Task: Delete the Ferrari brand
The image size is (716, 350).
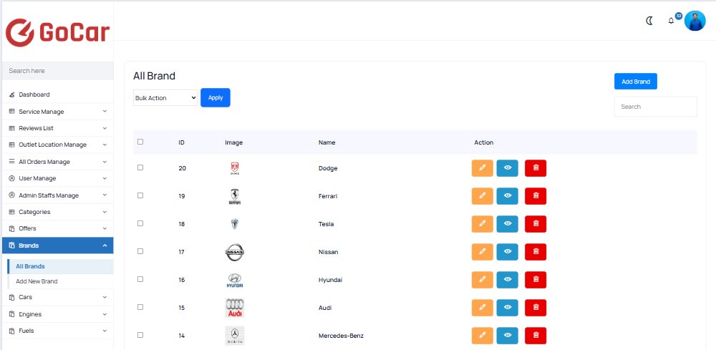Action: (536, 196)
